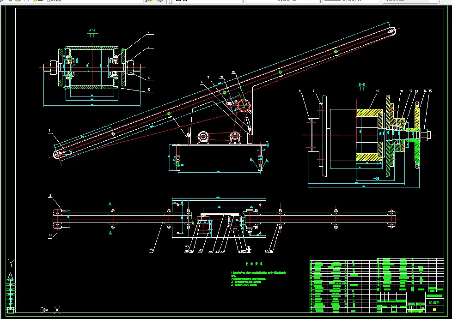Select part number 30 callout label

[51, 236]
